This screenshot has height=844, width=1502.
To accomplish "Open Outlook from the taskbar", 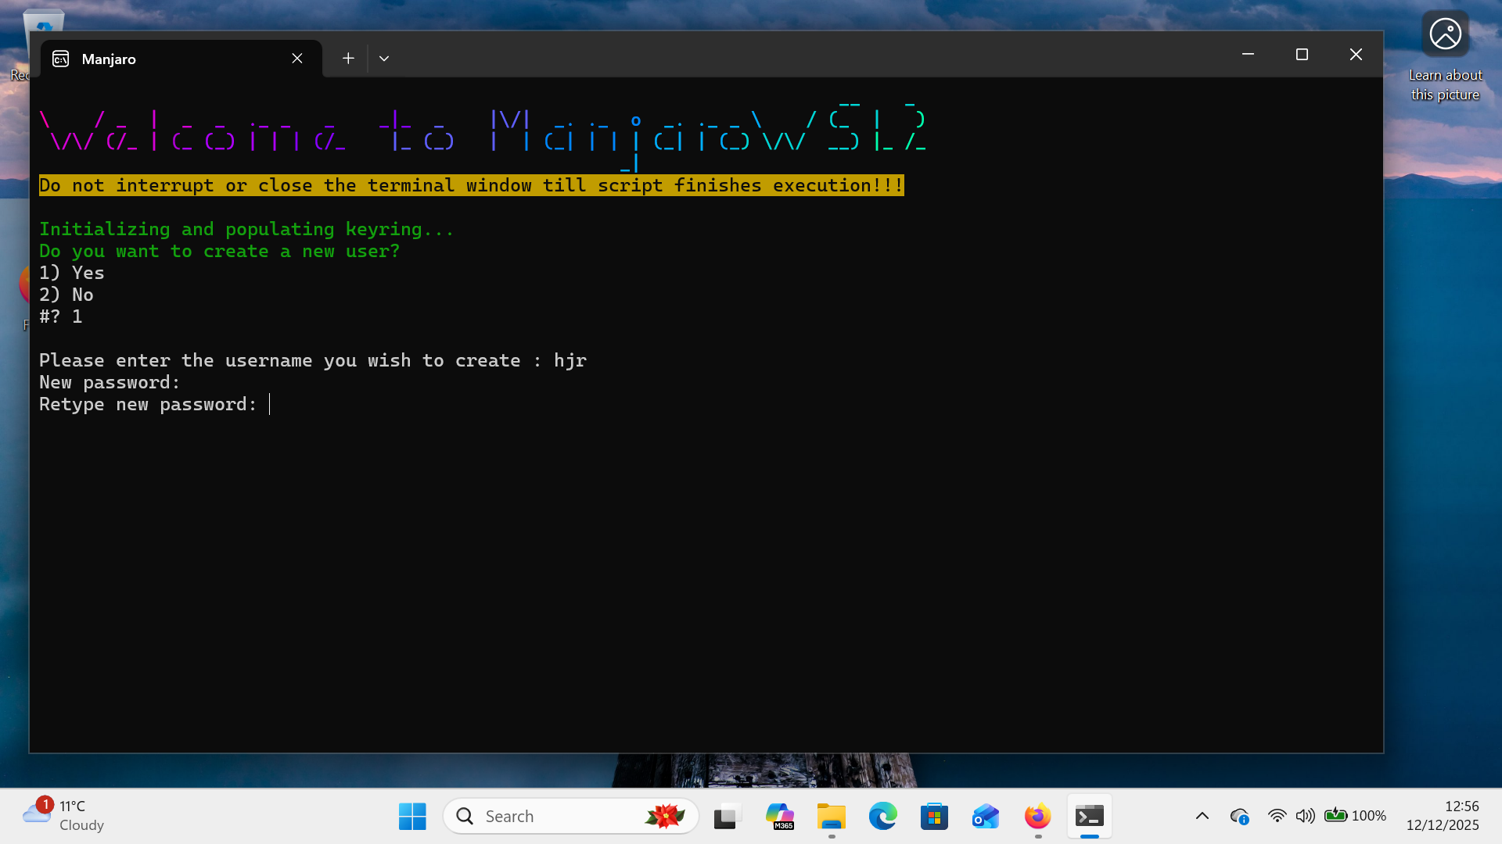I will (x=986, y=817).
